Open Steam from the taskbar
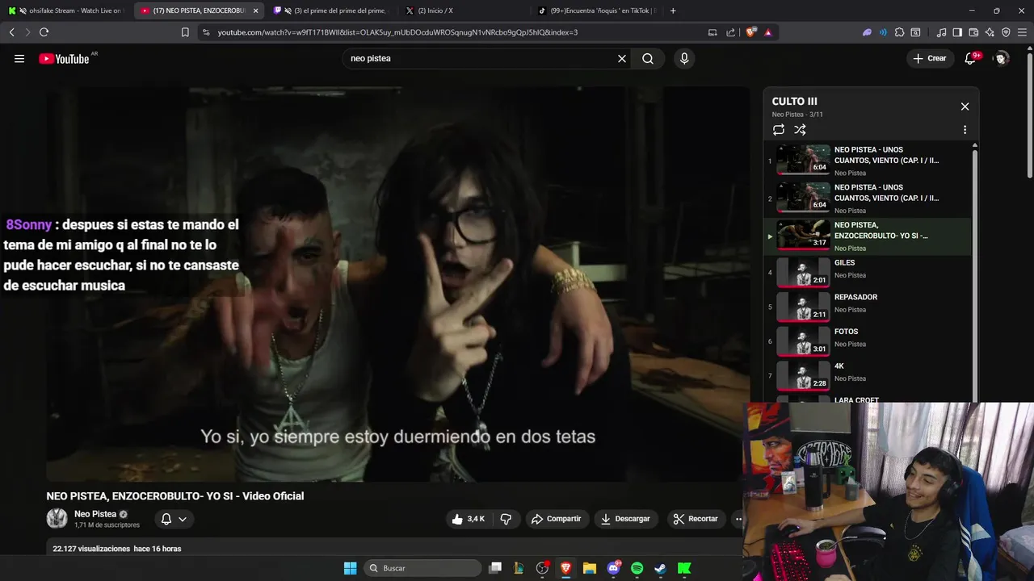Image resolution: width=1034 pixels, height=581 pixels. click(x=660, y=568)
